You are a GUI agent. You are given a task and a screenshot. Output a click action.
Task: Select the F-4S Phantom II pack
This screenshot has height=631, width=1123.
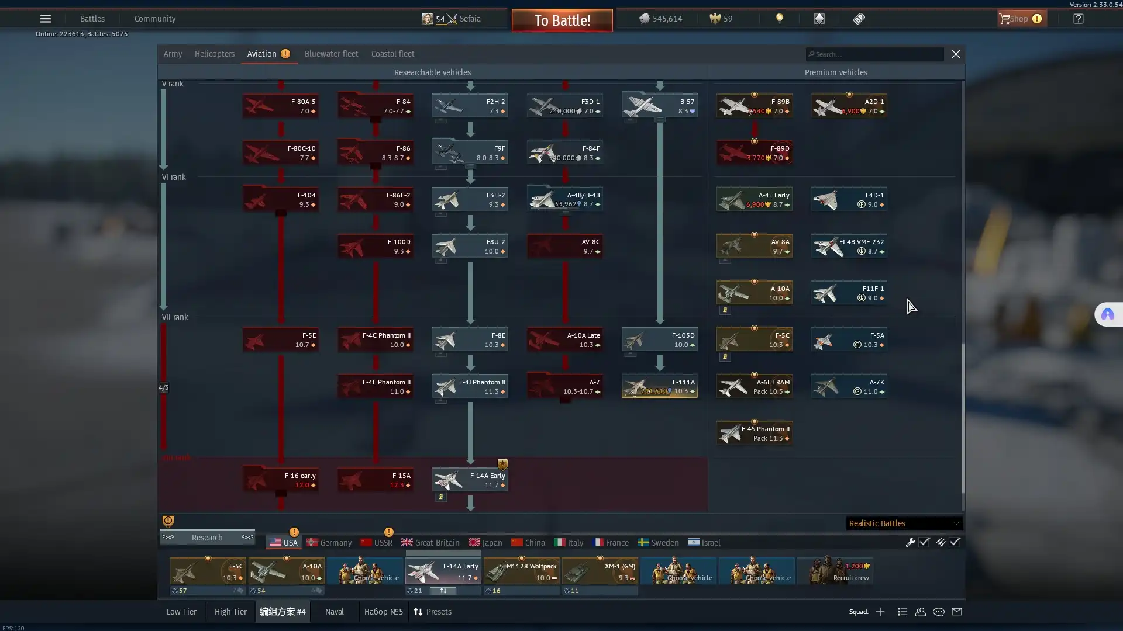(x=755, y=433)
